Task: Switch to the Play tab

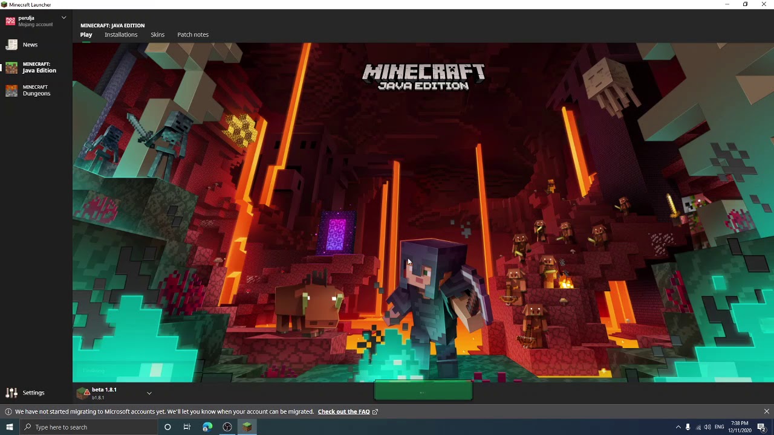Action: pos(86,34)
